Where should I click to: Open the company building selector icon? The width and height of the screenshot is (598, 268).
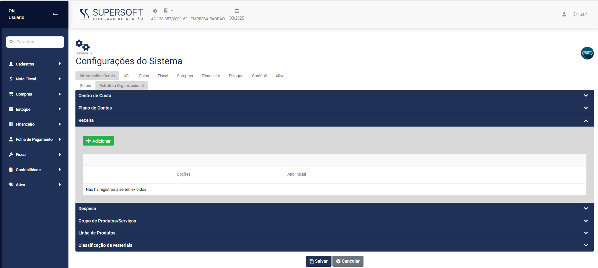166,11
